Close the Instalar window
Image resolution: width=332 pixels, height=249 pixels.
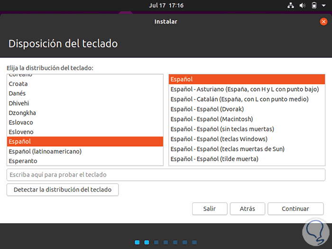click(x=323, y=22)
